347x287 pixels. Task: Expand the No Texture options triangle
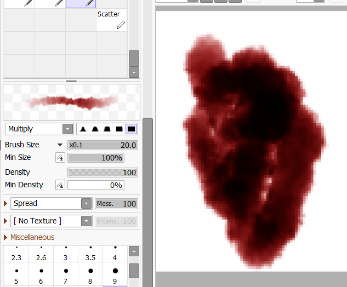pos(5,221)
